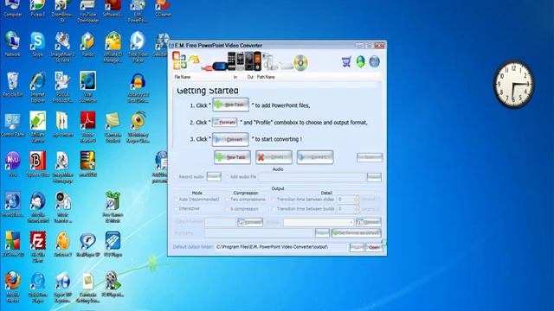Open the Mozilla Thunderbird desktop shortcut
554x311 pixels.
tap(38, 207)
